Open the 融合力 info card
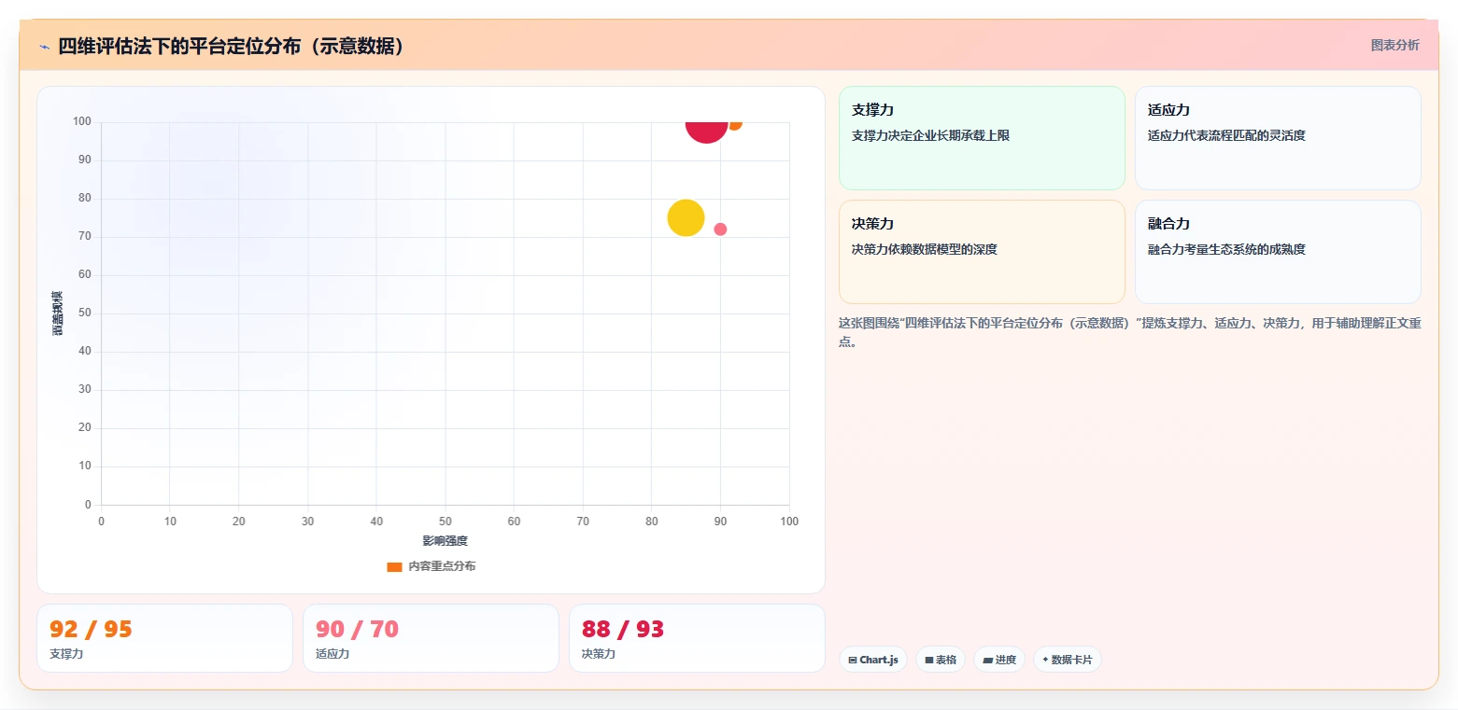This screenshot has height=710, width=1458. pos(1278,252)
